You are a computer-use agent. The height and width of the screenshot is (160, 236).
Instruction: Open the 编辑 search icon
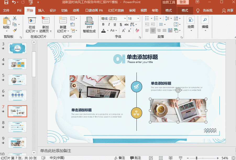pos(205,20)
